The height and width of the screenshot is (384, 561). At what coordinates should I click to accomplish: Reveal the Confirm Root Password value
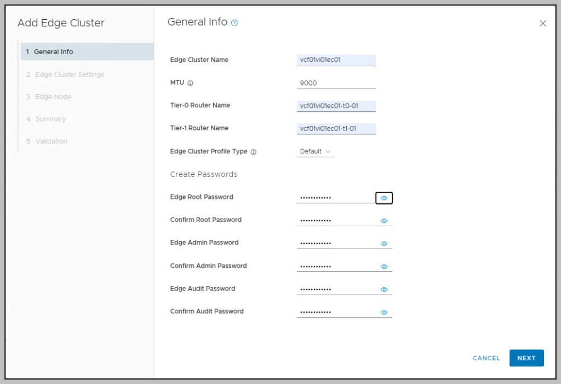(x=384, y=221)
